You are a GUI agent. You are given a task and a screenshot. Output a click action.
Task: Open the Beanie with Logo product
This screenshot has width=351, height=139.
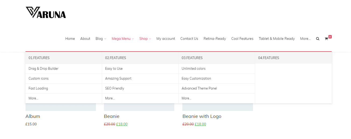pyautogui.click(x=202, y=116)
